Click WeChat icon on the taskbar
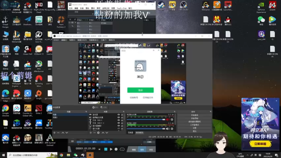 pyautogui.click(x=76, y=155)
